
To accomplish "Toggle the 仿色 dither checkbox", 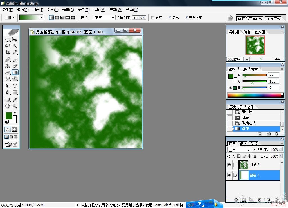I will (170, 17).
